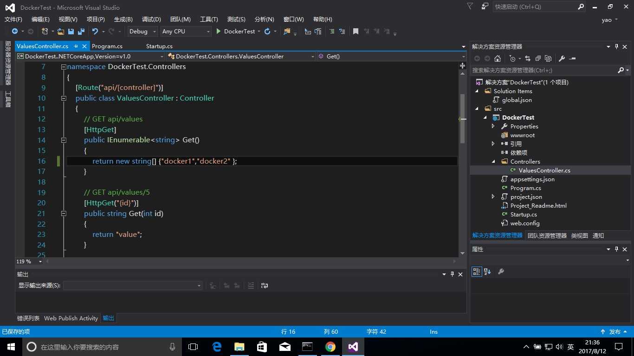Toggle auto-hide pin on the Properties panel

[616, 249]
